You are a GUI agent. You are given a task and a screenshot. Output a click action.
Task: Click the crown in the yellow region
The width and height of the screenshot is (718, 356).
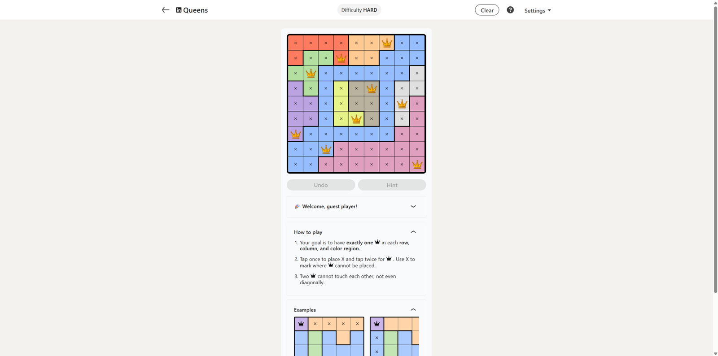[356, 119]
